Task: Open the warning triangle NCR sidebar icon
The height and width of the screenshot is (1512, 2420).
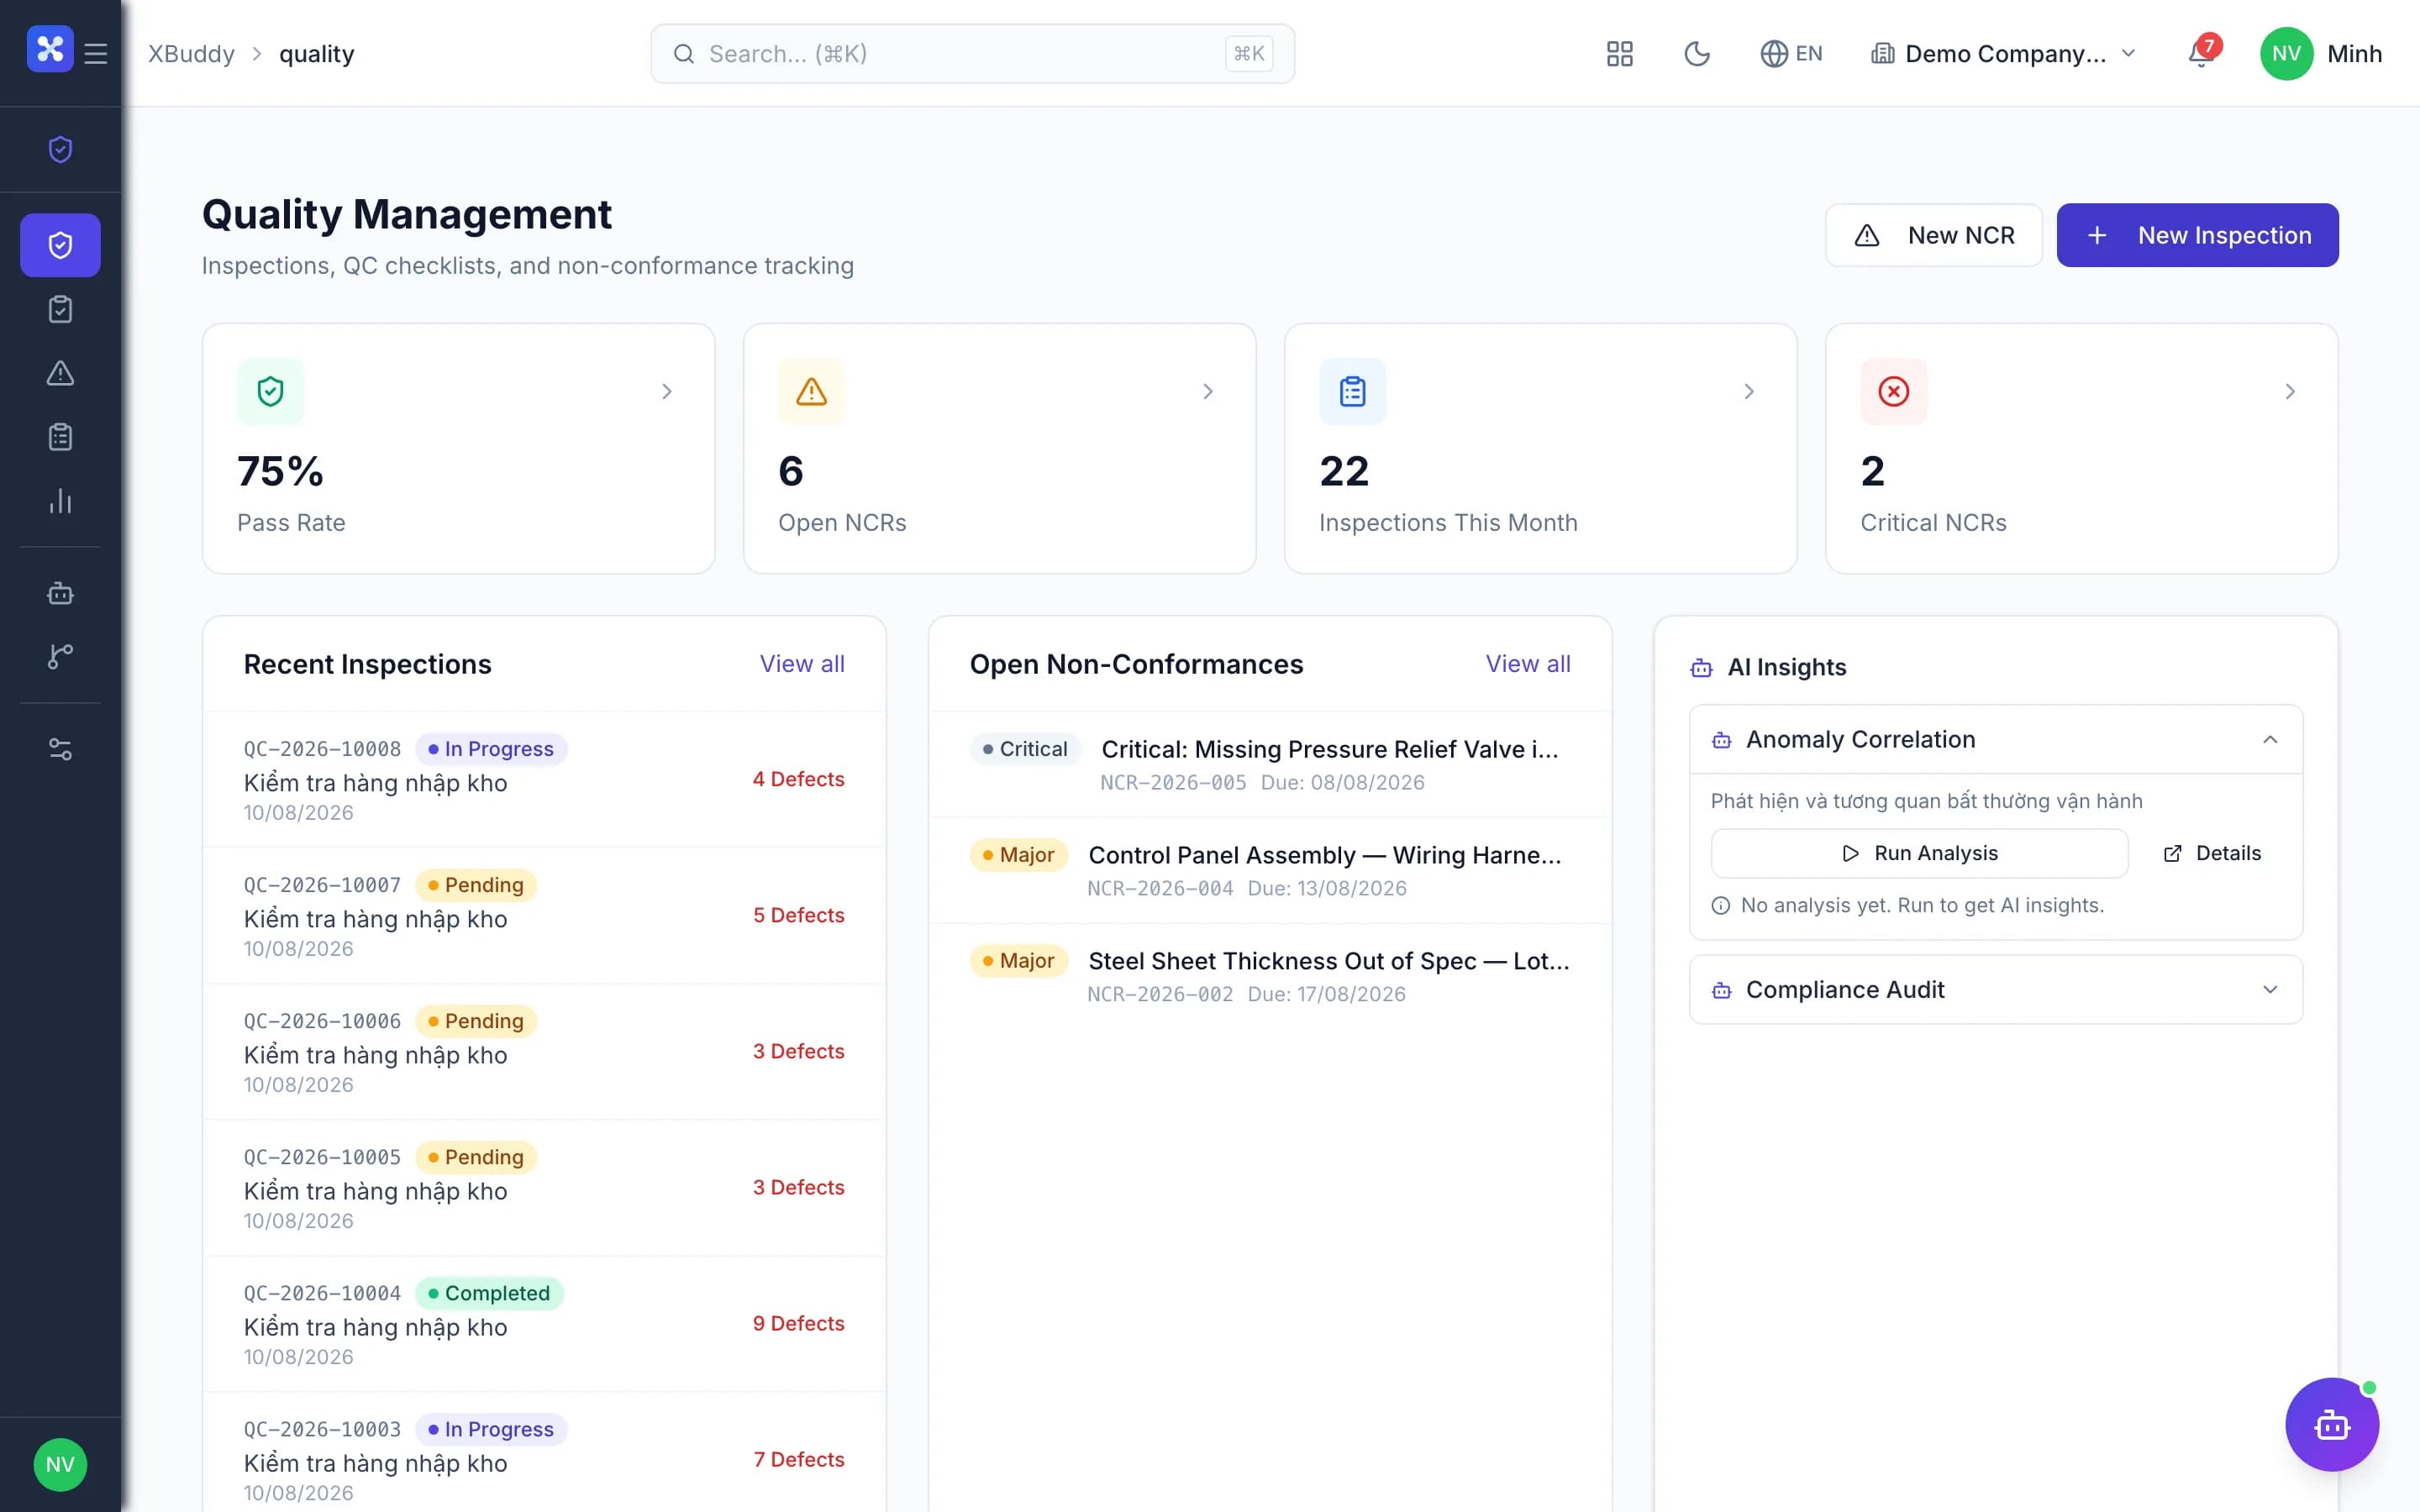Action: [60, 373]
